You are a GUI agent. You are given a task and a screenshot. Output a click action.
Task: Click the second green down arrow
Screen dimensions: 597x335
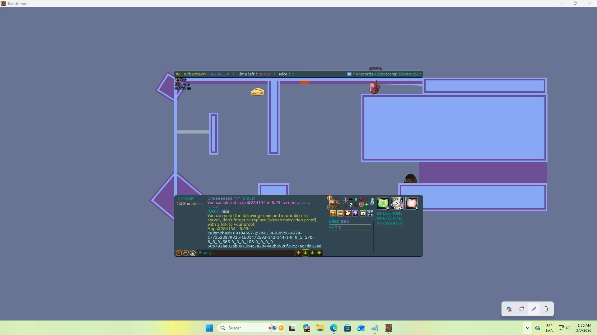tap(312, 253)
